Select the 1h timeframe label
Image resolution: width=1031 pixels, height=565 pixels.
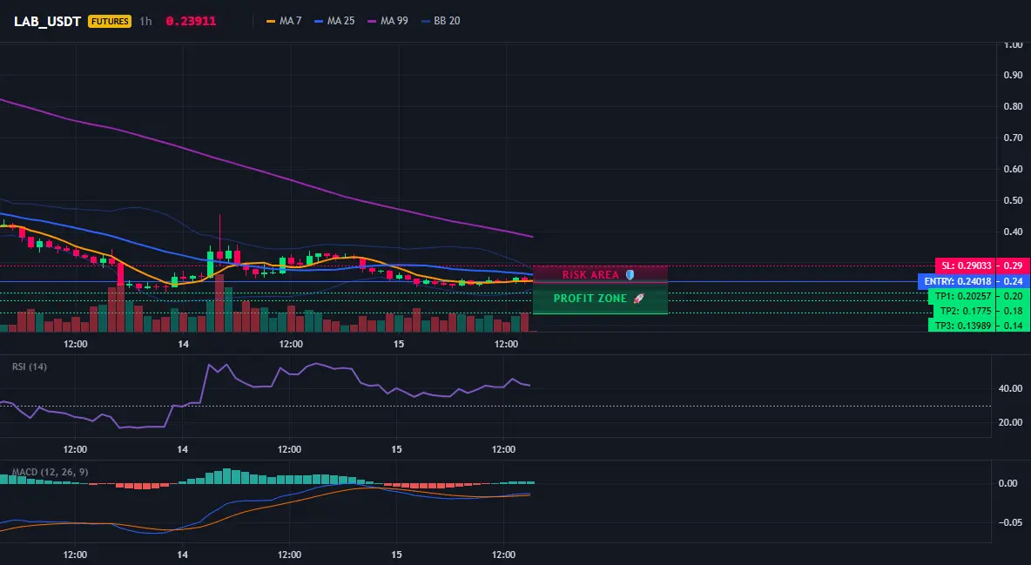(145, 21)
